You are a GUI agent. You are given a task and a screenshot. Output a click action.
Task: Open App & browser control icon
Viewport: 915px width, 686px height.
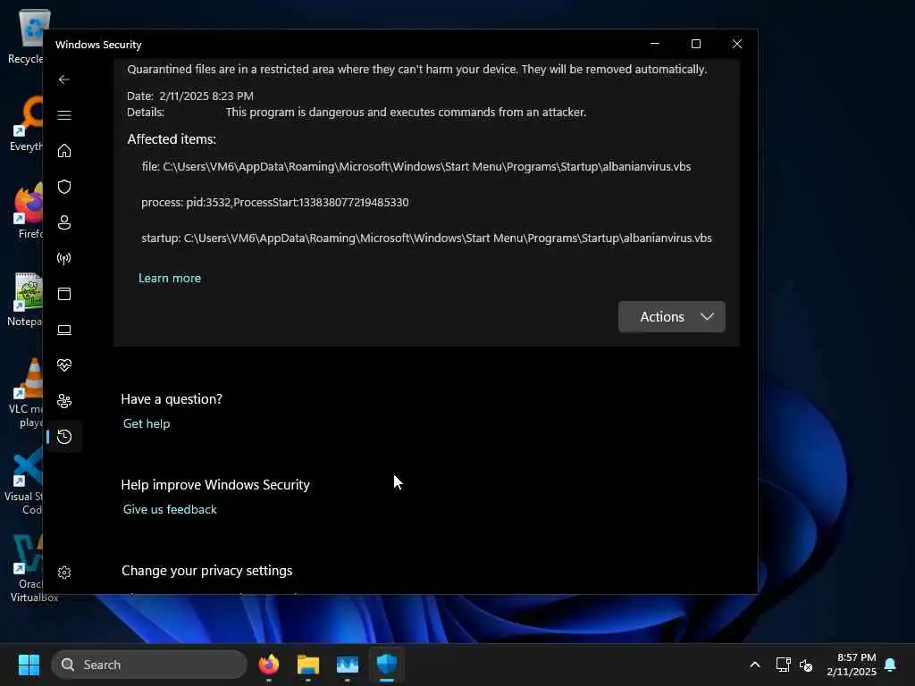pyautogui.click(x=64, y=294)
